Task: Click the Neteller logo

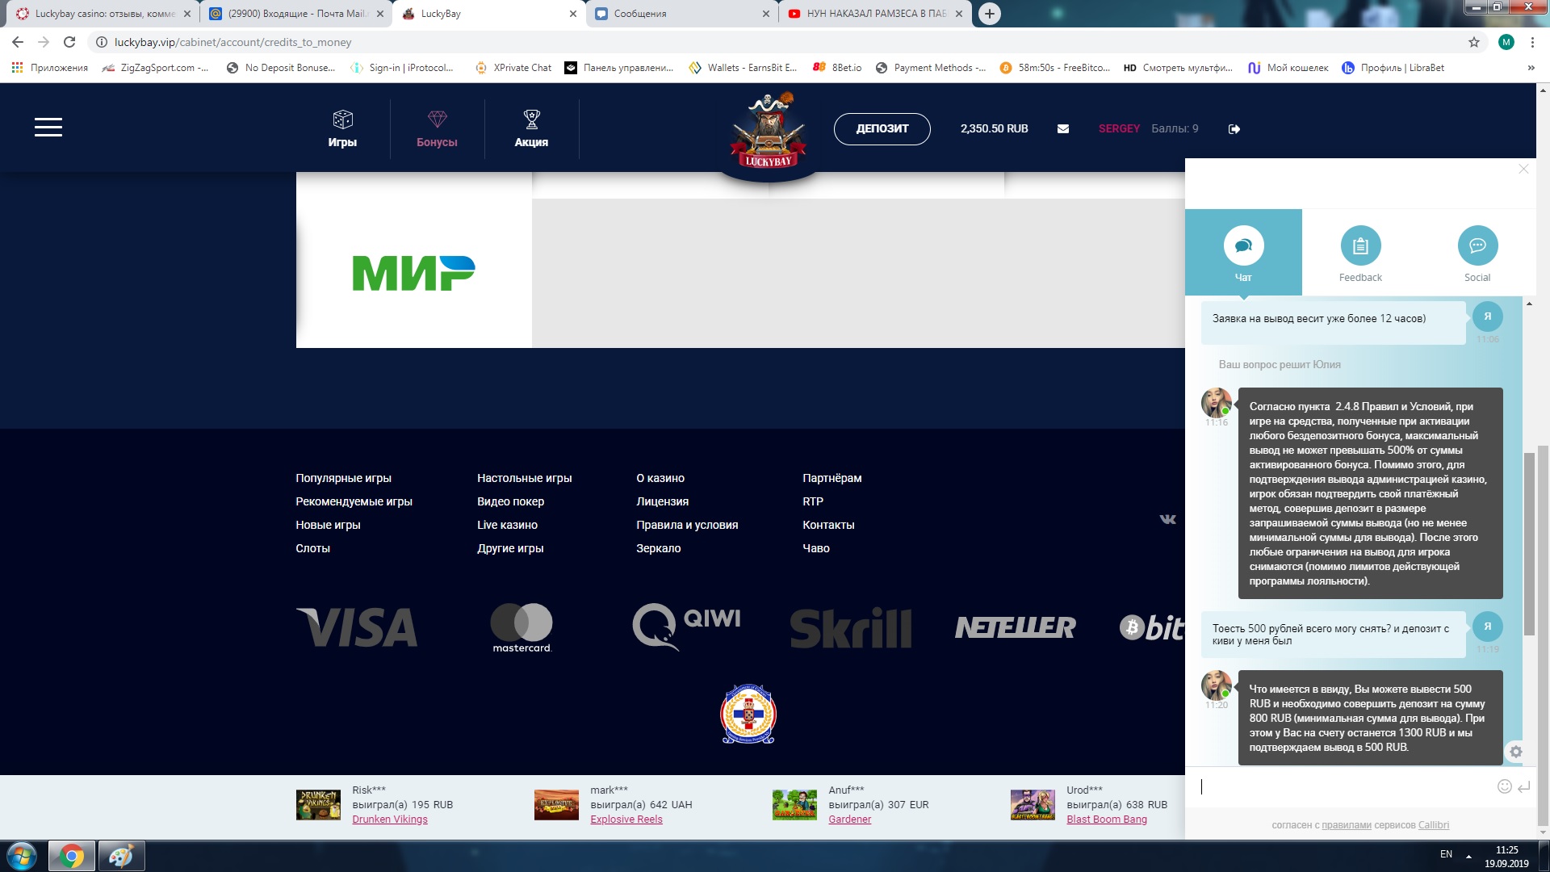Action: pyautogui.click(x=1016, y=627)
